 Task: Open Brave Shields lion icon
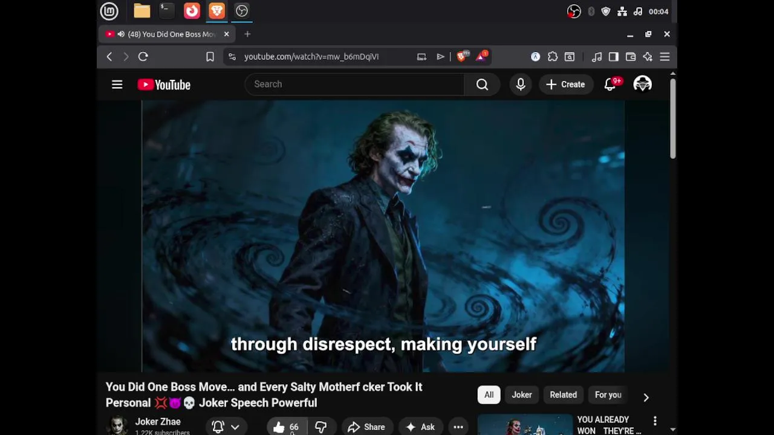tap(463, 56)
